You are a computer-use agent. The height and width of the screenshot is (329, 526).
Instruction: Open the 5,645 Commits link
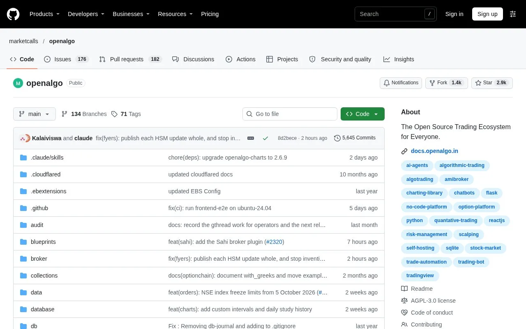pyautogui.click(x=355, y=138)
